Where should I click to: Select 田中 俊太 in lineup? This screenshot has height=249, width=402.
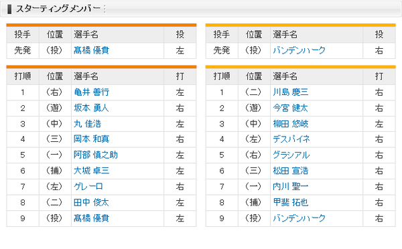[x=91, y=203]
